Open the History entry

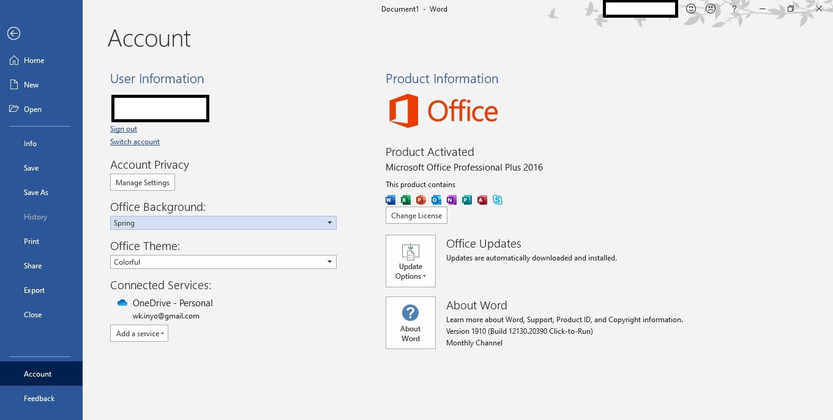click(x=41, y=217)
